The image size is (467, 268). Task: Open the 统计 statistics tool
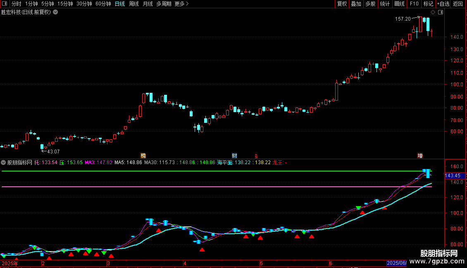pos(384,4)
